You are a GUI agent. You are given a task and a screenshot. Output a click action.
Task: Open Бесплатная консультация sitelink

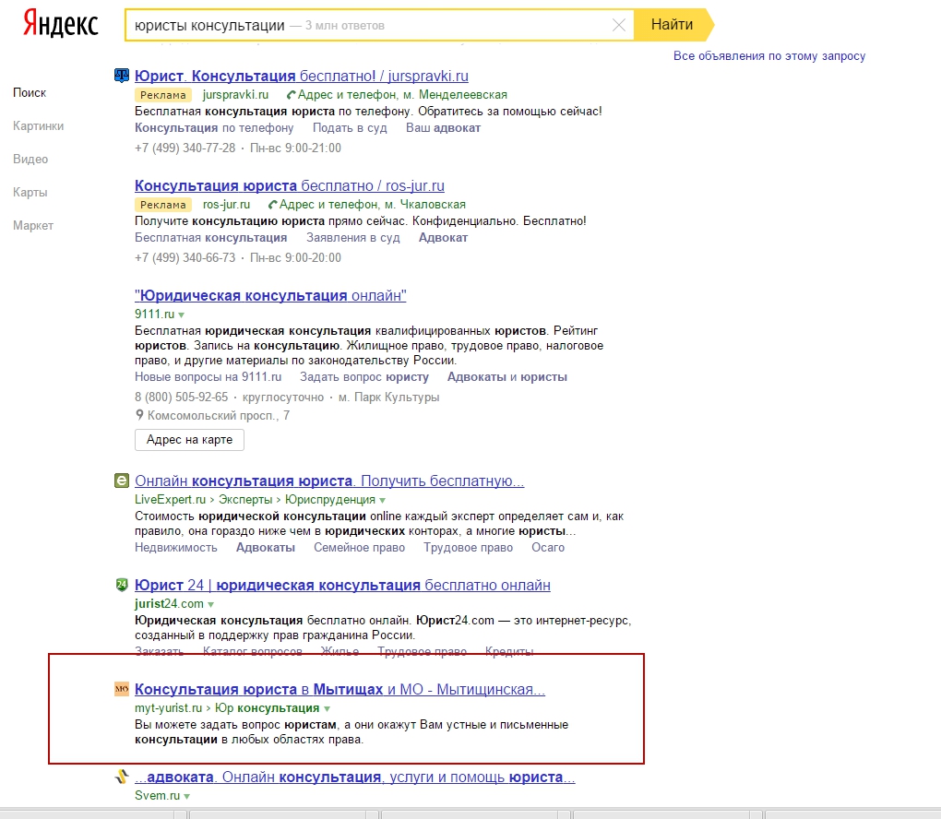pos(210,238)
